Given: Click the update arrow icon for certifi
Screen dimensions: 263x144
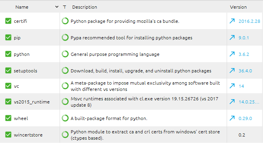Looking at the screenshot, I should [232, 21].
